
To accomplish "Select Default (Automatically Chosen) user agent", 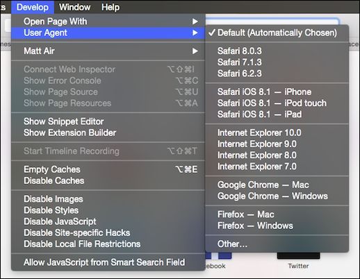I will [x=277, y=33].
